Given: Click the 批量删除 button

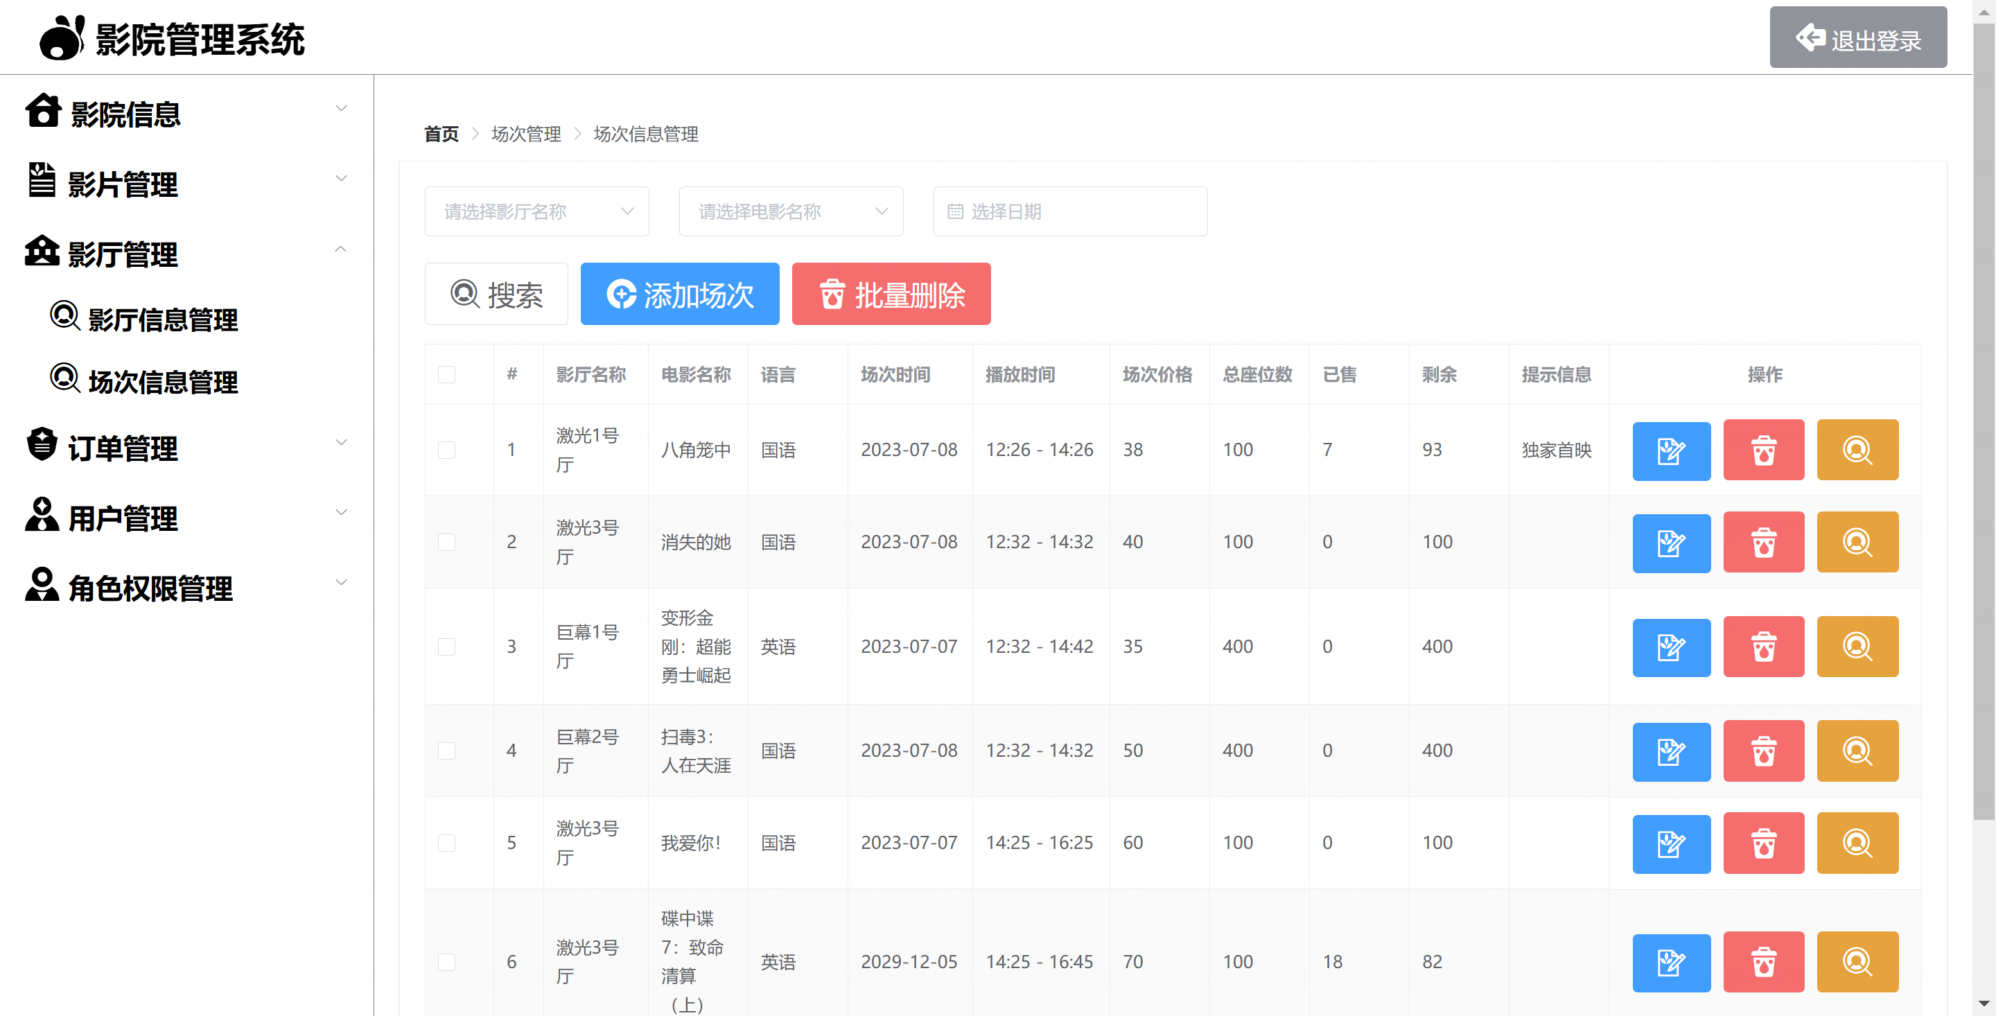Looking at the screenshot, I should tap(891, 295).
